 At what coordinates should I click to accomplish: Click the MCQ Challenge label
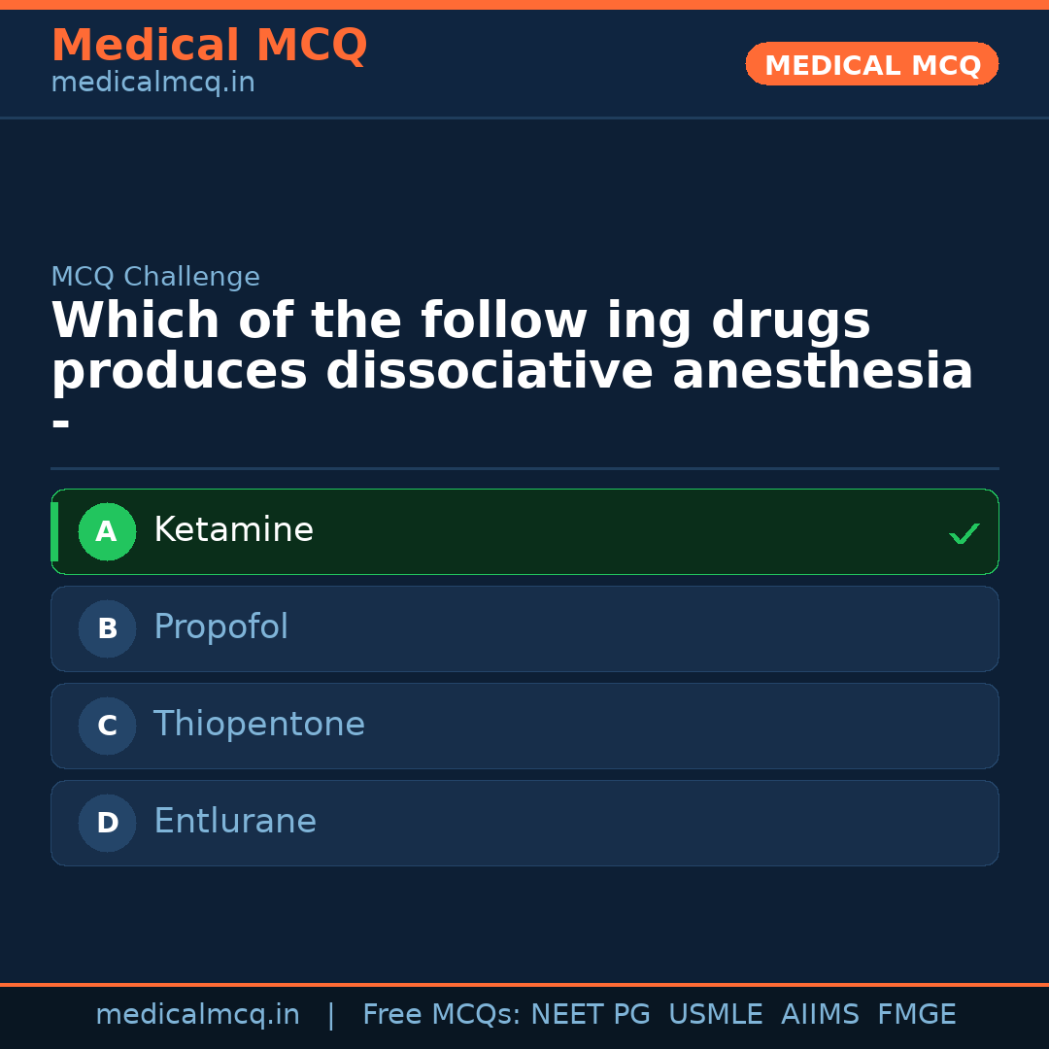[155, 277]
